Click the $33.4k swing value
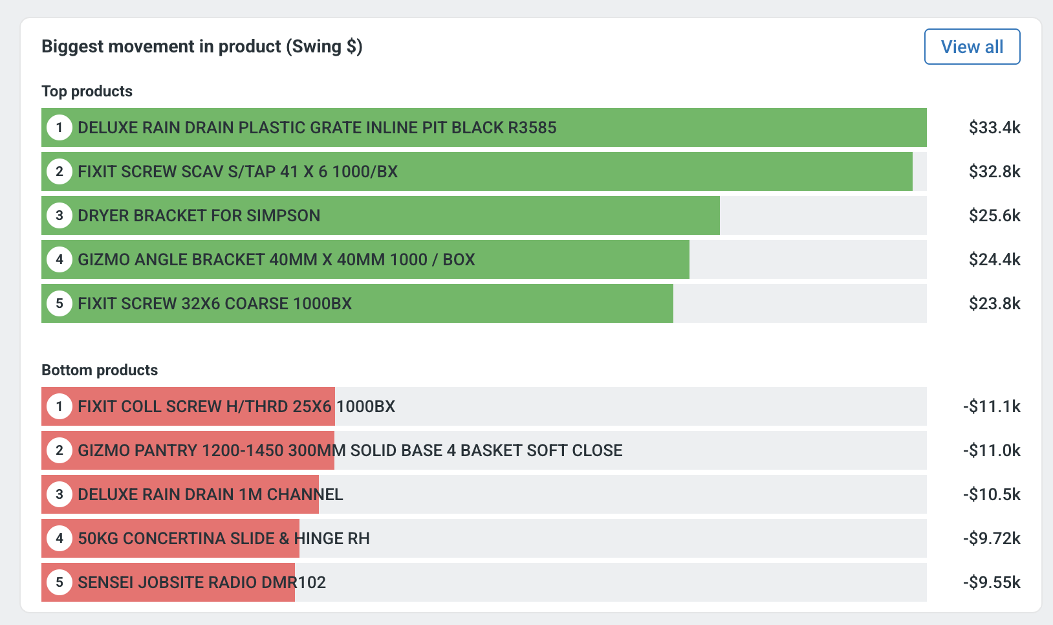 (x=994, y=127)
